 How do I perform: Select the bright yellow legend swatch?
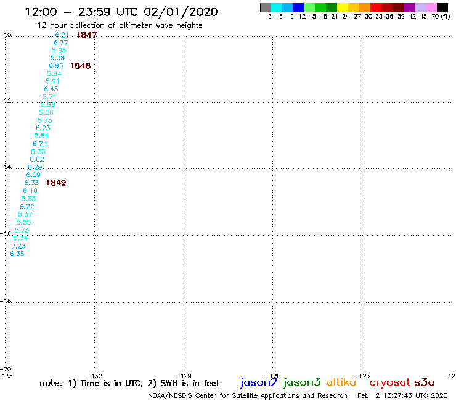pyautogui.click(x=343, y=7)
